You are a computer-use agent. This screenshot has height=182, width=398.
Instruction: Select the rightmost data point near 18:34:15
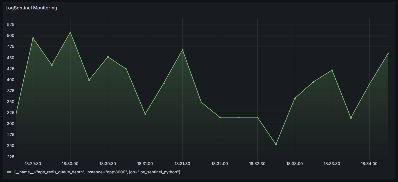(388, 53)
